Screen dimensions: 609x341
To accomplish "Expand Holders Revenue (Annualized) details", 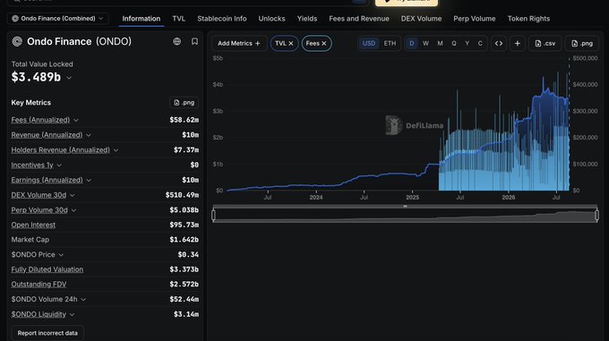I will pos(116,150).
